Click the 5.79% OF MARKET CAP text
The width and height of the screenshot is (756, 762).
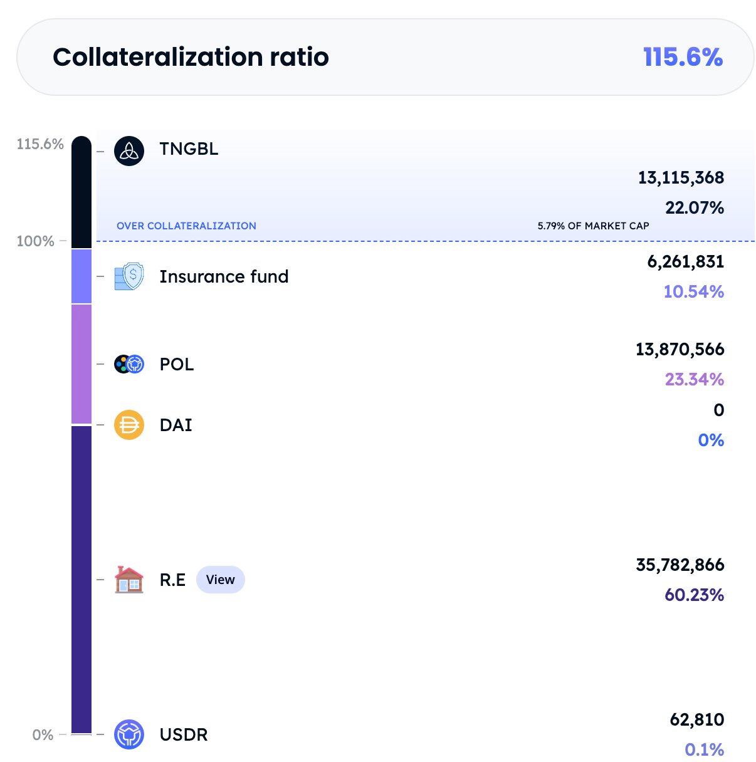[593, 226]
